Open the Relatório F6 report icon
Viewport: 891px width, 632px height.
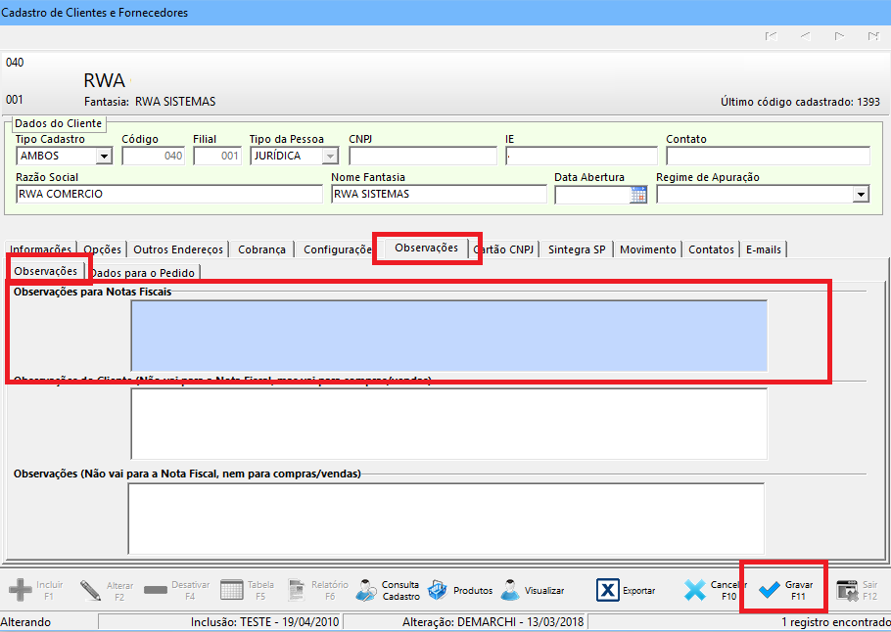tap(297, 590)
